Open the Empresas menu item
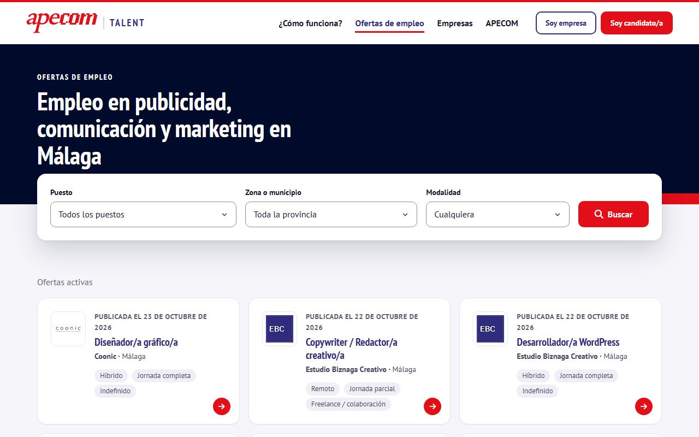699x437 pixels. (x=455, y=23)
